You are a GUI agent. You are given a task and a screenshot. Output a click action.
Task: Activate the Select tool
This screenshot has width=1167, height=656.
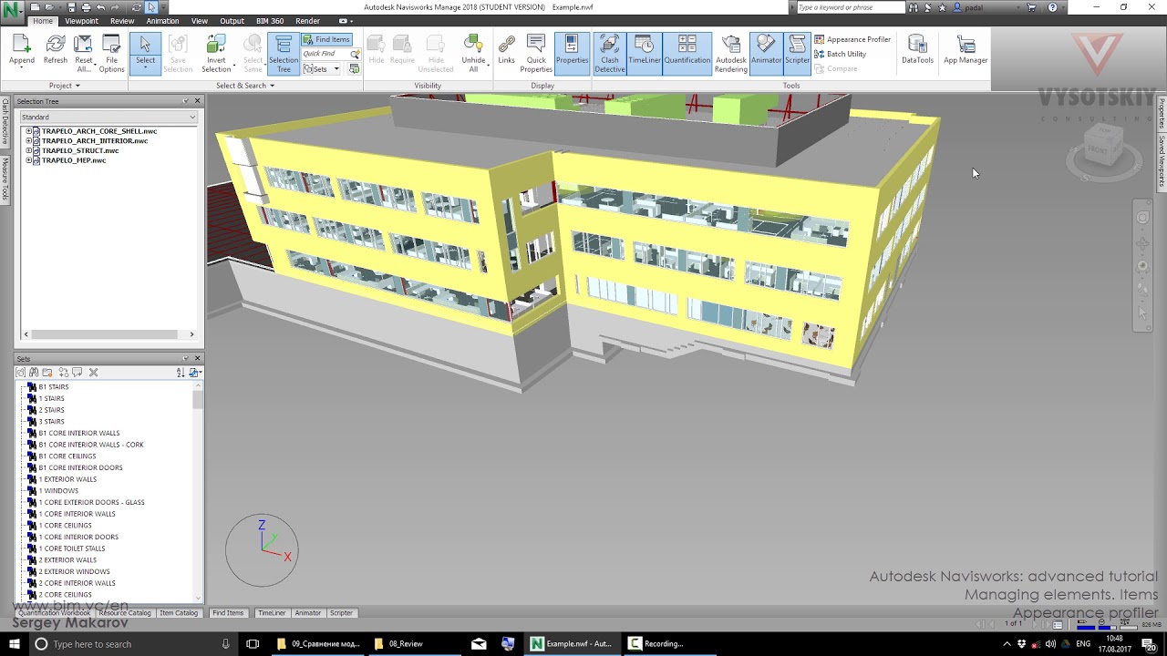point(145,53)
